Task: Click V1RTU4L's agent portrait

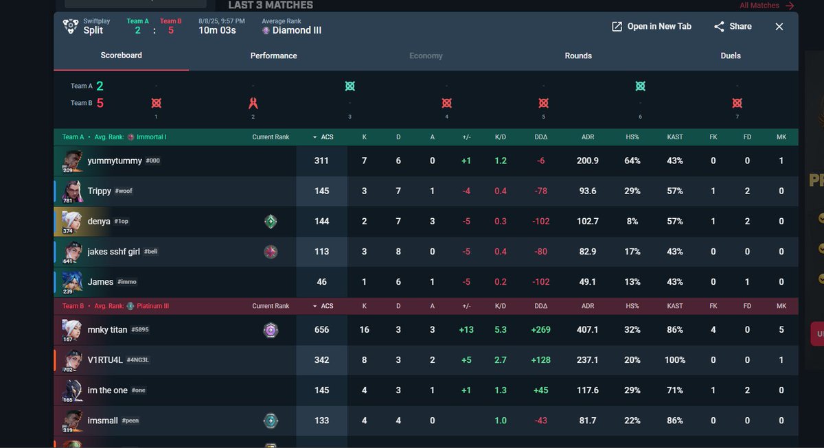Action: pyautogui.click(x=72, y=359)
